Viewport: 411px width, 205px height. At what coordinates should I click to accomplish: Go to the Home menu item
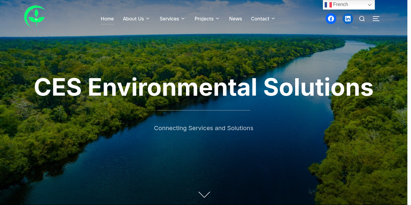pos(107,19)
